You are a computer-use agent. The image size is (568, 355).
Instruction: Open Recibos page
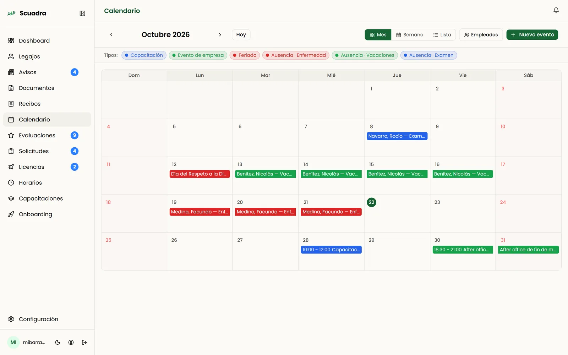(47, 104)
